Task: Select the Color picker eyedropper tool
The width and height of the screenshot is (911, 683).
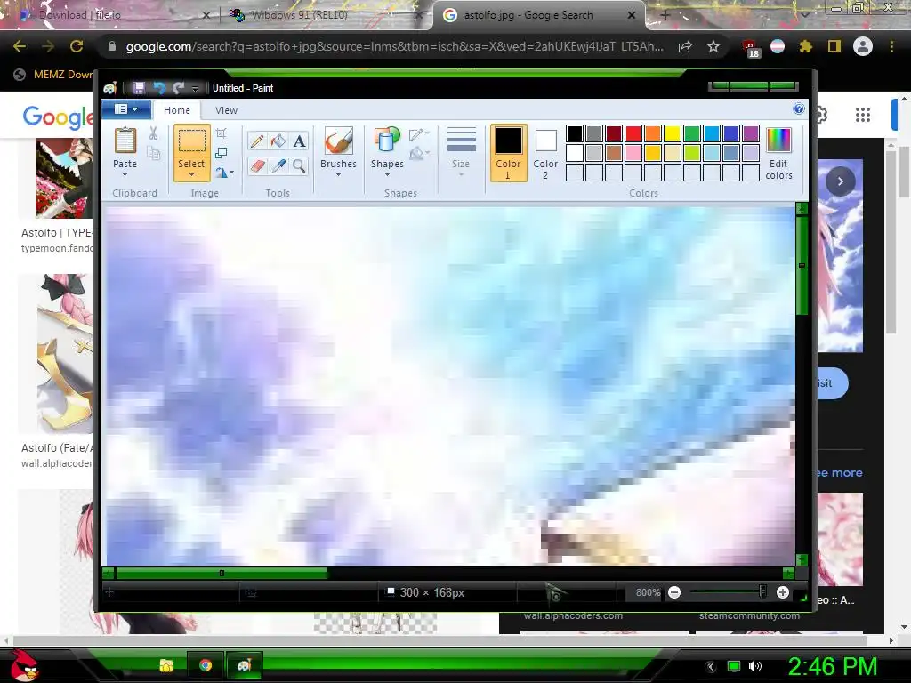Action: 278,166
